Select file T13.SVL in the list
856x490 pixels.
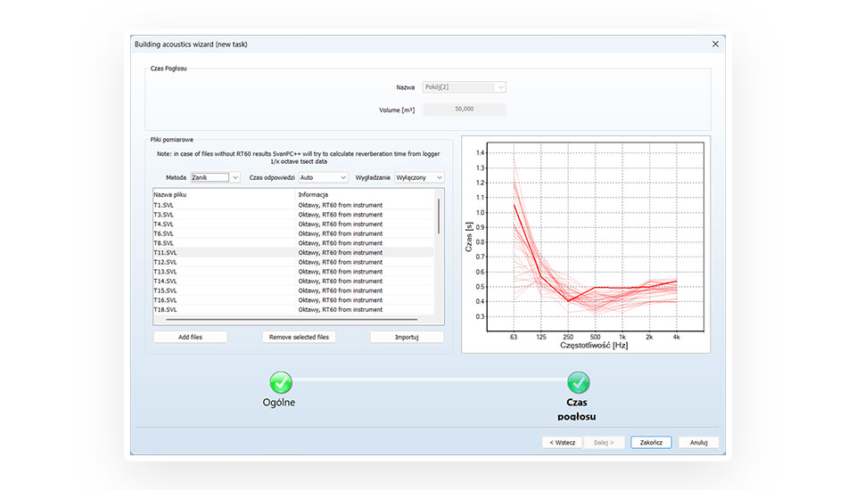click(293, 272)
